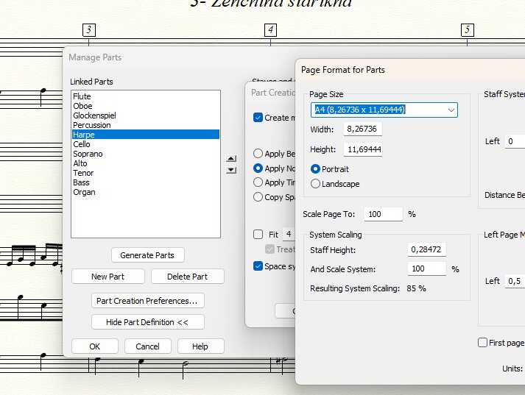Open Part Creation Preferences

148,301
